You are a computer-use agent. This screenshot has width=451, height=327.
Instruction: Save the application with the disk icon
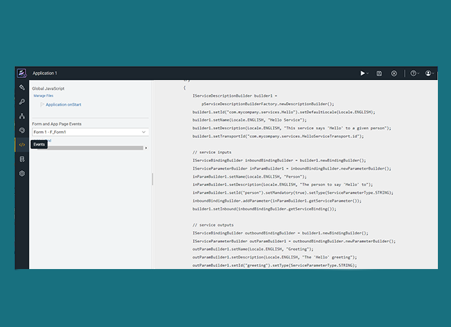pos(379,73)
